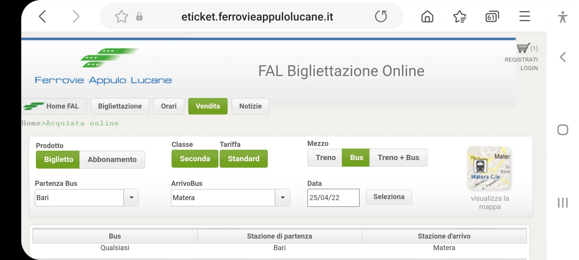Open the Biglietteria tab labeled Bigliettazione
The image size is (579, 260).
pos(120,106)
